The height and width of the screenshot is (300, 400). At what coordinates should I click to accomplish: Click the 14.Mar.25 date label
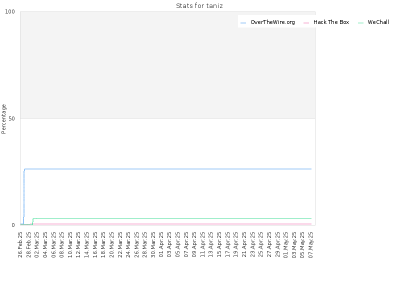(x=86, y=244)
